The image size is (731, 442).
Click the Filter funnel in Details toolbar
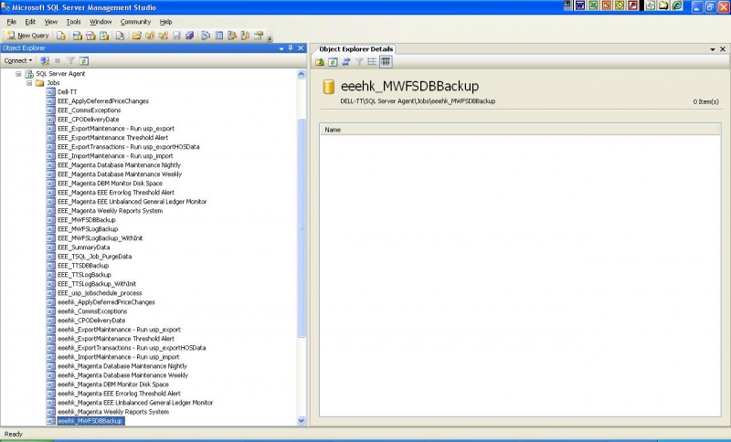359,62
